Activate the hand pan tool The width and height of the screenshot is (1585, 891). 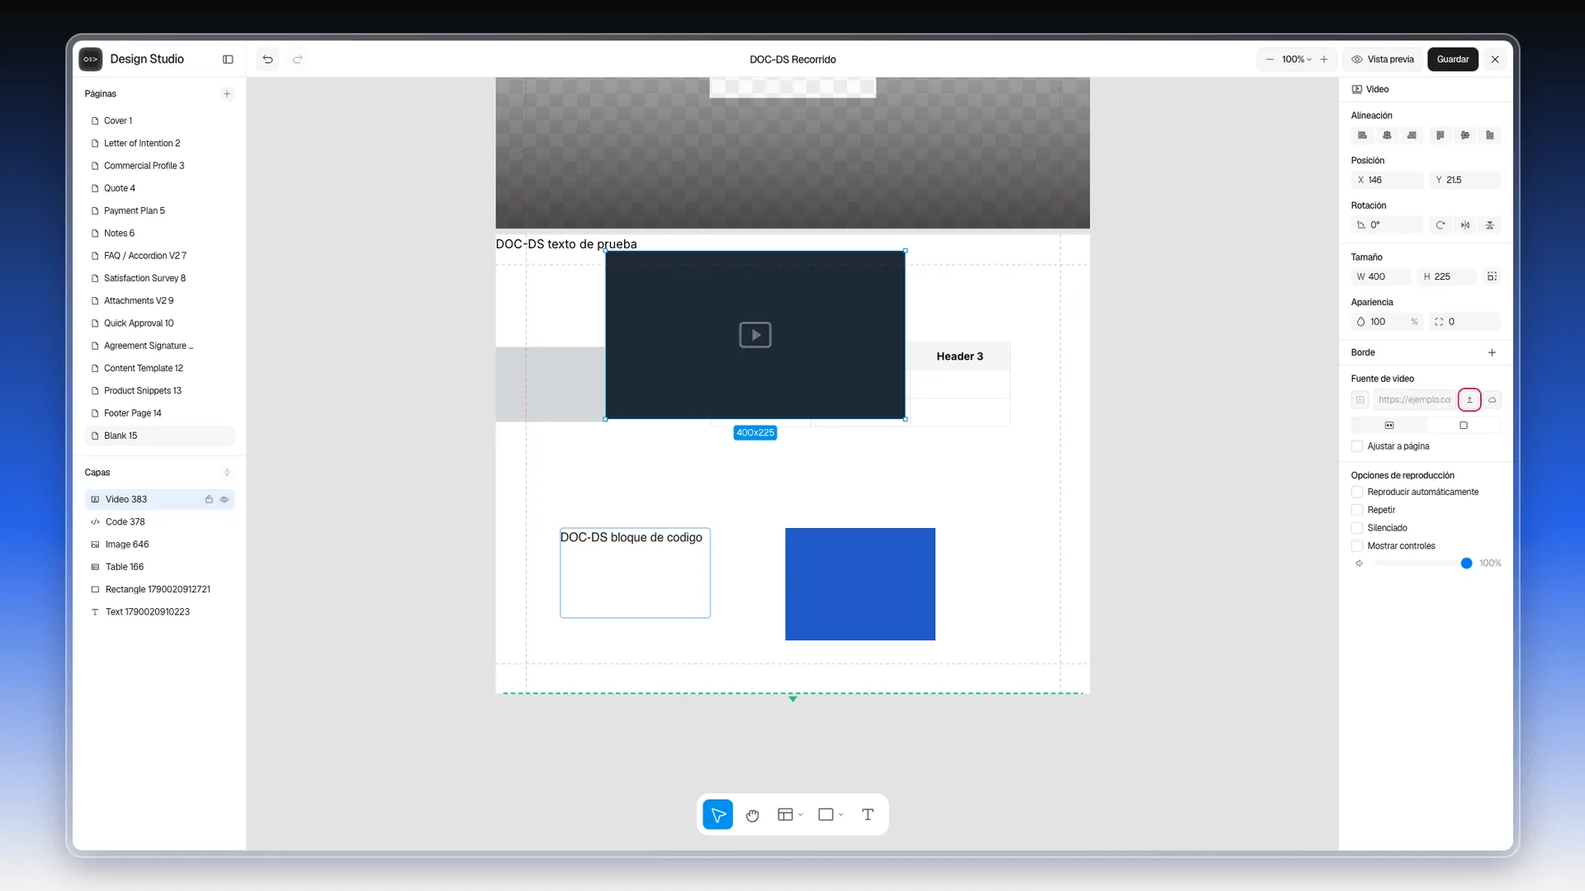point(752,815)
